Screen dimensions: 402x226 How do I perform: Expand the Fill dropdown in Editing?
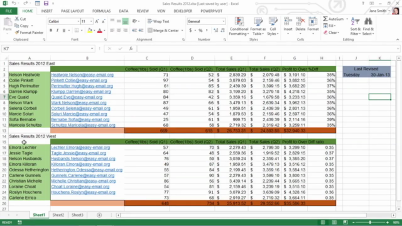335,26
